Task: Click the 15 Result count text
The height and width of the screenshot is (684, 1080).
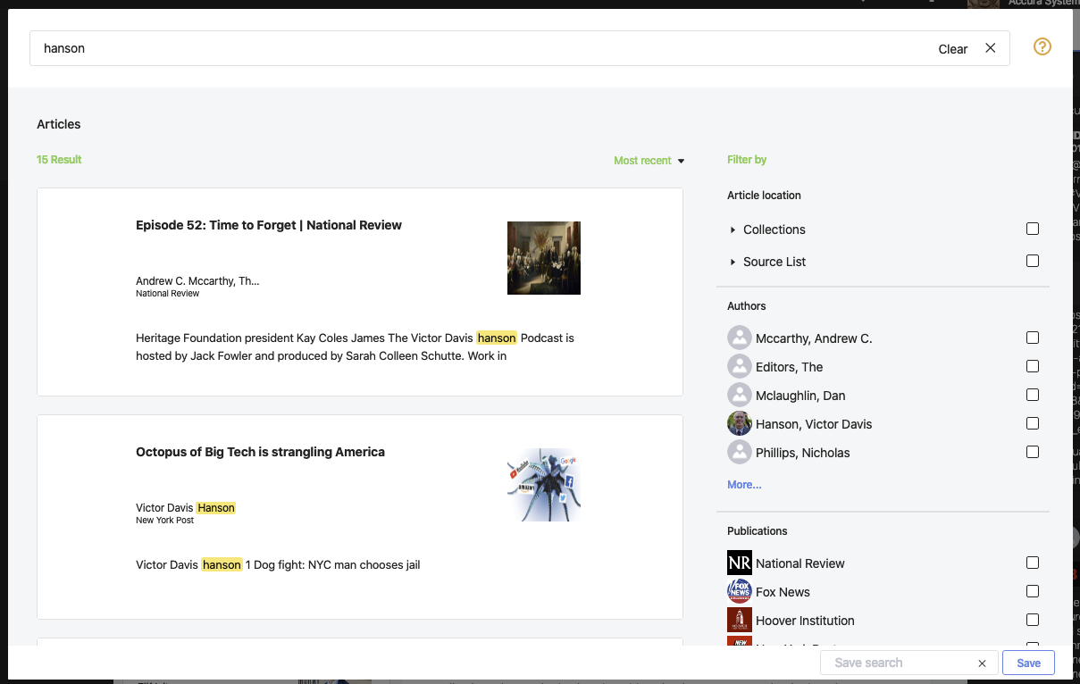Action: [x=59, y=160]
